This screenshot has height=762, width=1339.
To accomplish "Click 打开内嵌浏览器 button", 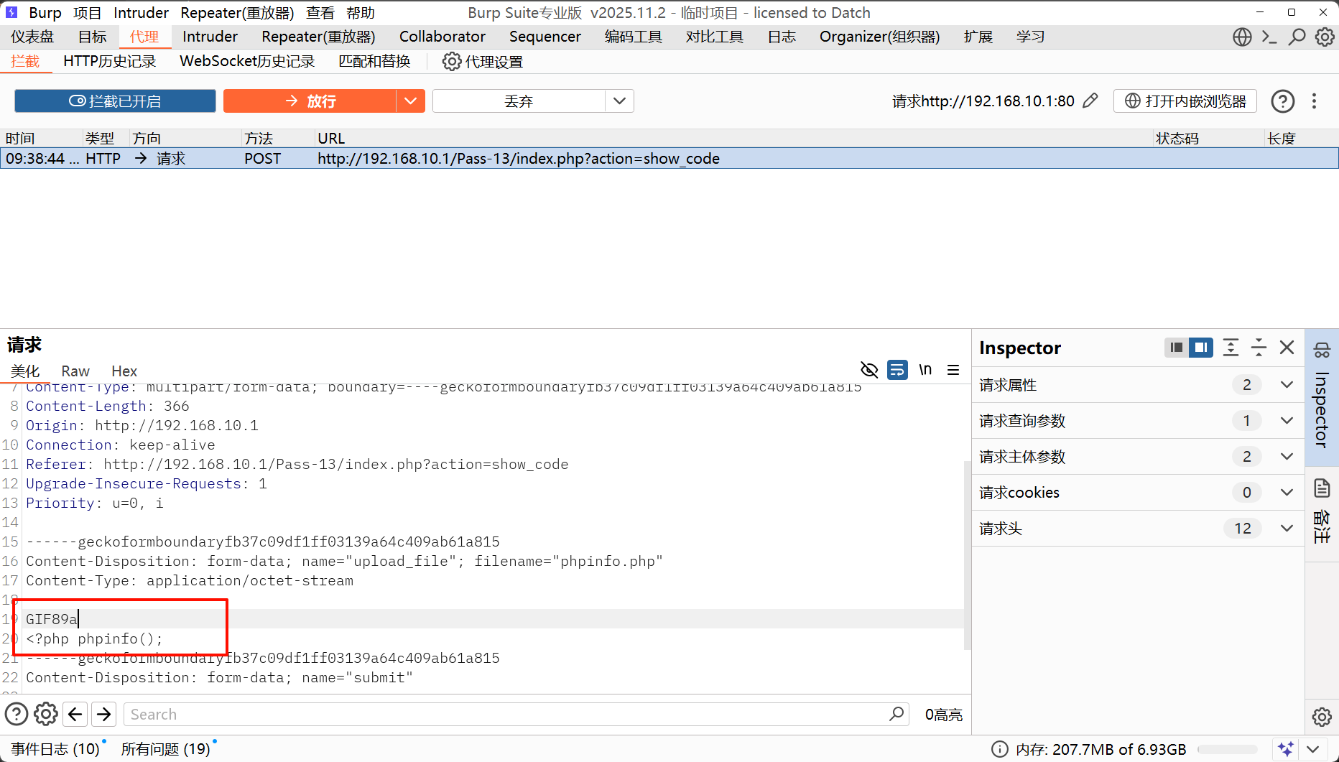I will tap(1185, 101).
